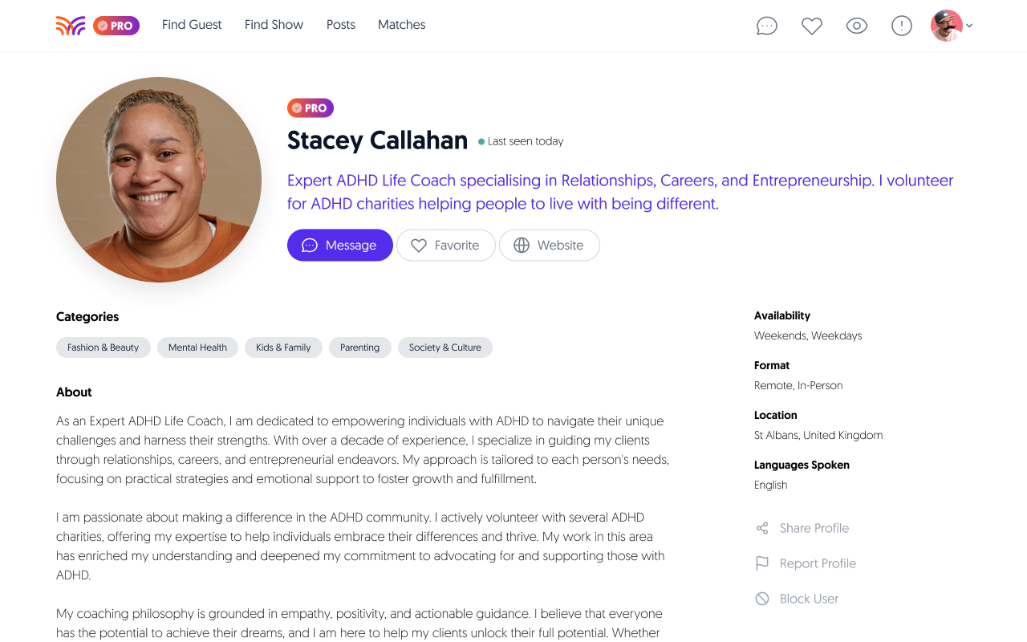
Task: Open the Matches section
Action: coord(402,25)
